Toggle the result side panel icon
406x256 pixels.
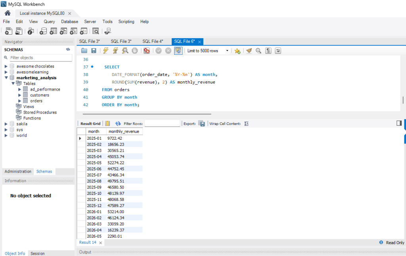coord(399,123)
